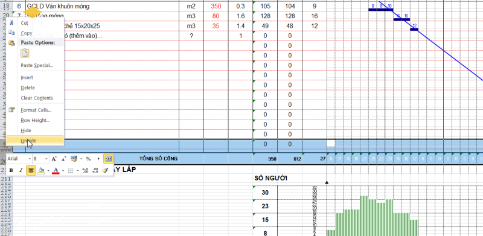Click the Keep Source Formatting paste icon
This screenshot has width=483, height=236.
[x=25, y=53]
